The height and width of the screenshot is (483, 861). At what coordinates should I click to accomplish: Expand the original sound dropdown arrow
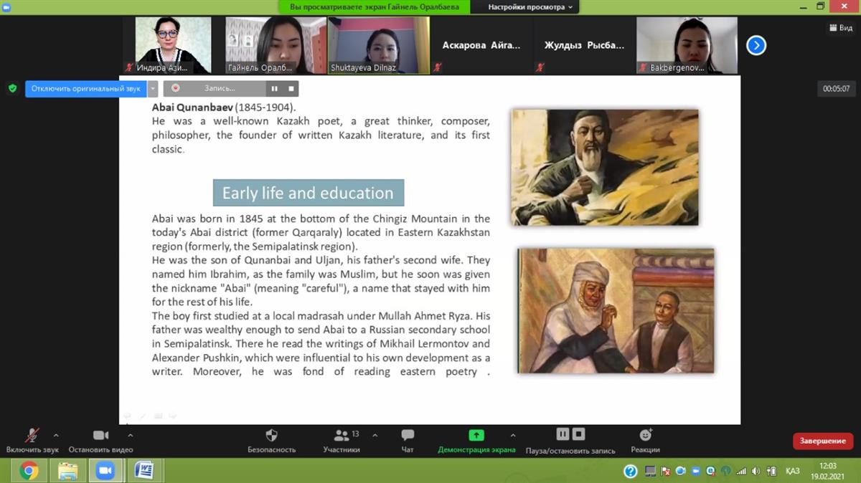[153, 89]
